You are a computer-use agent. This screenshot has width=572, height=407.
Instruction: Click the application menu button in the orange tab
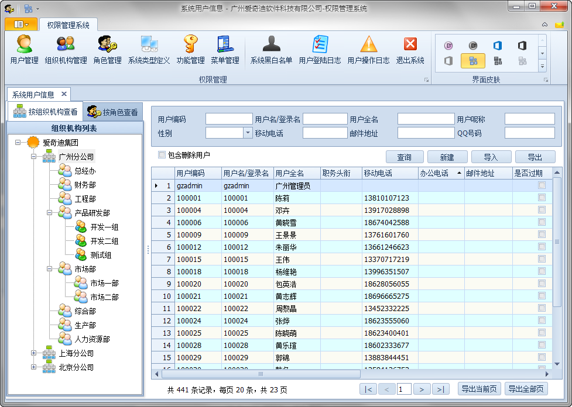(x=21, y=25)
